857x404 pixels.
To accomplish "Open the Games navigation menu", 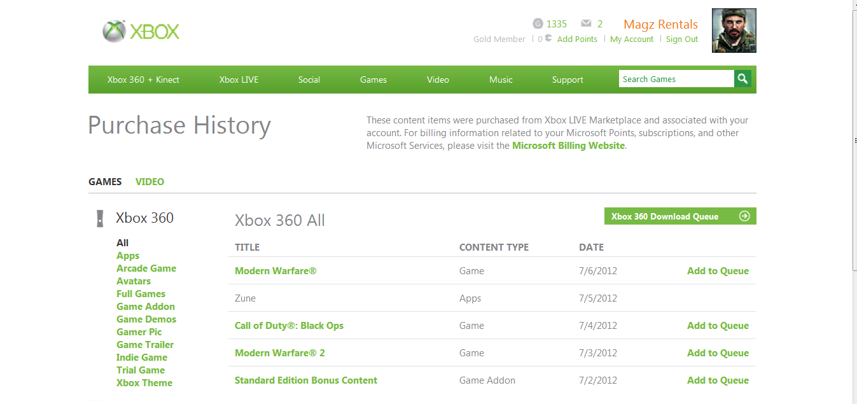I will click(x=373, y=80).
